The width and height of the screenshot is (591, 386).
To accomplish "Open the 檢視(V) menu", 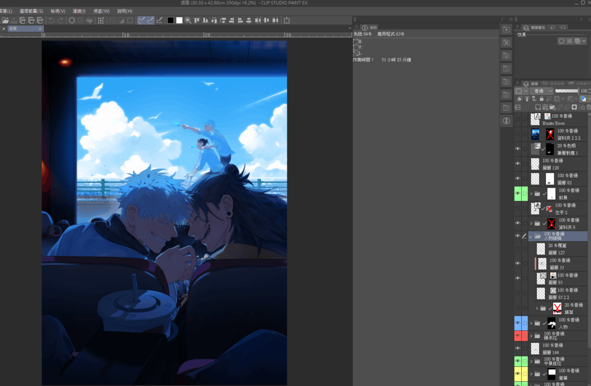I will coord(58,11).
